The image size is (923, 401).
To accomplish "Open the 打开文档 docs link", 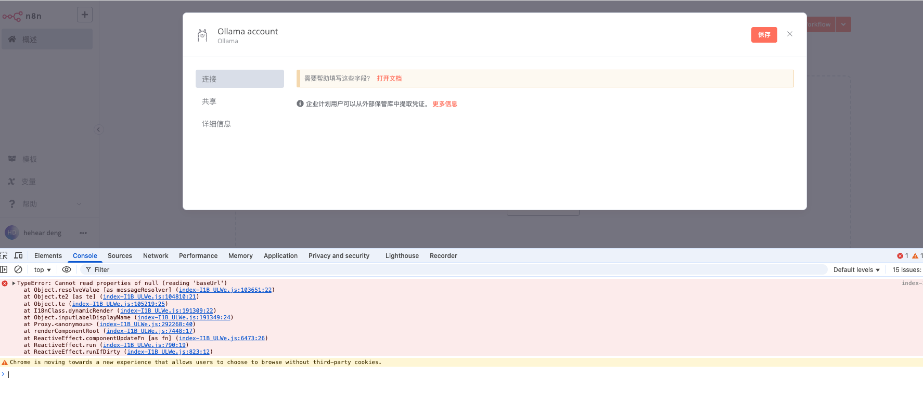I will 389,79.
